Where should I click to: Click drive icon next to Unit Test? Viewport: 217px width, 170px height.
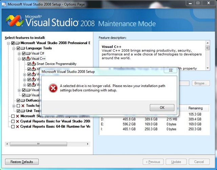pyautogui.click(x=23, y=111)
